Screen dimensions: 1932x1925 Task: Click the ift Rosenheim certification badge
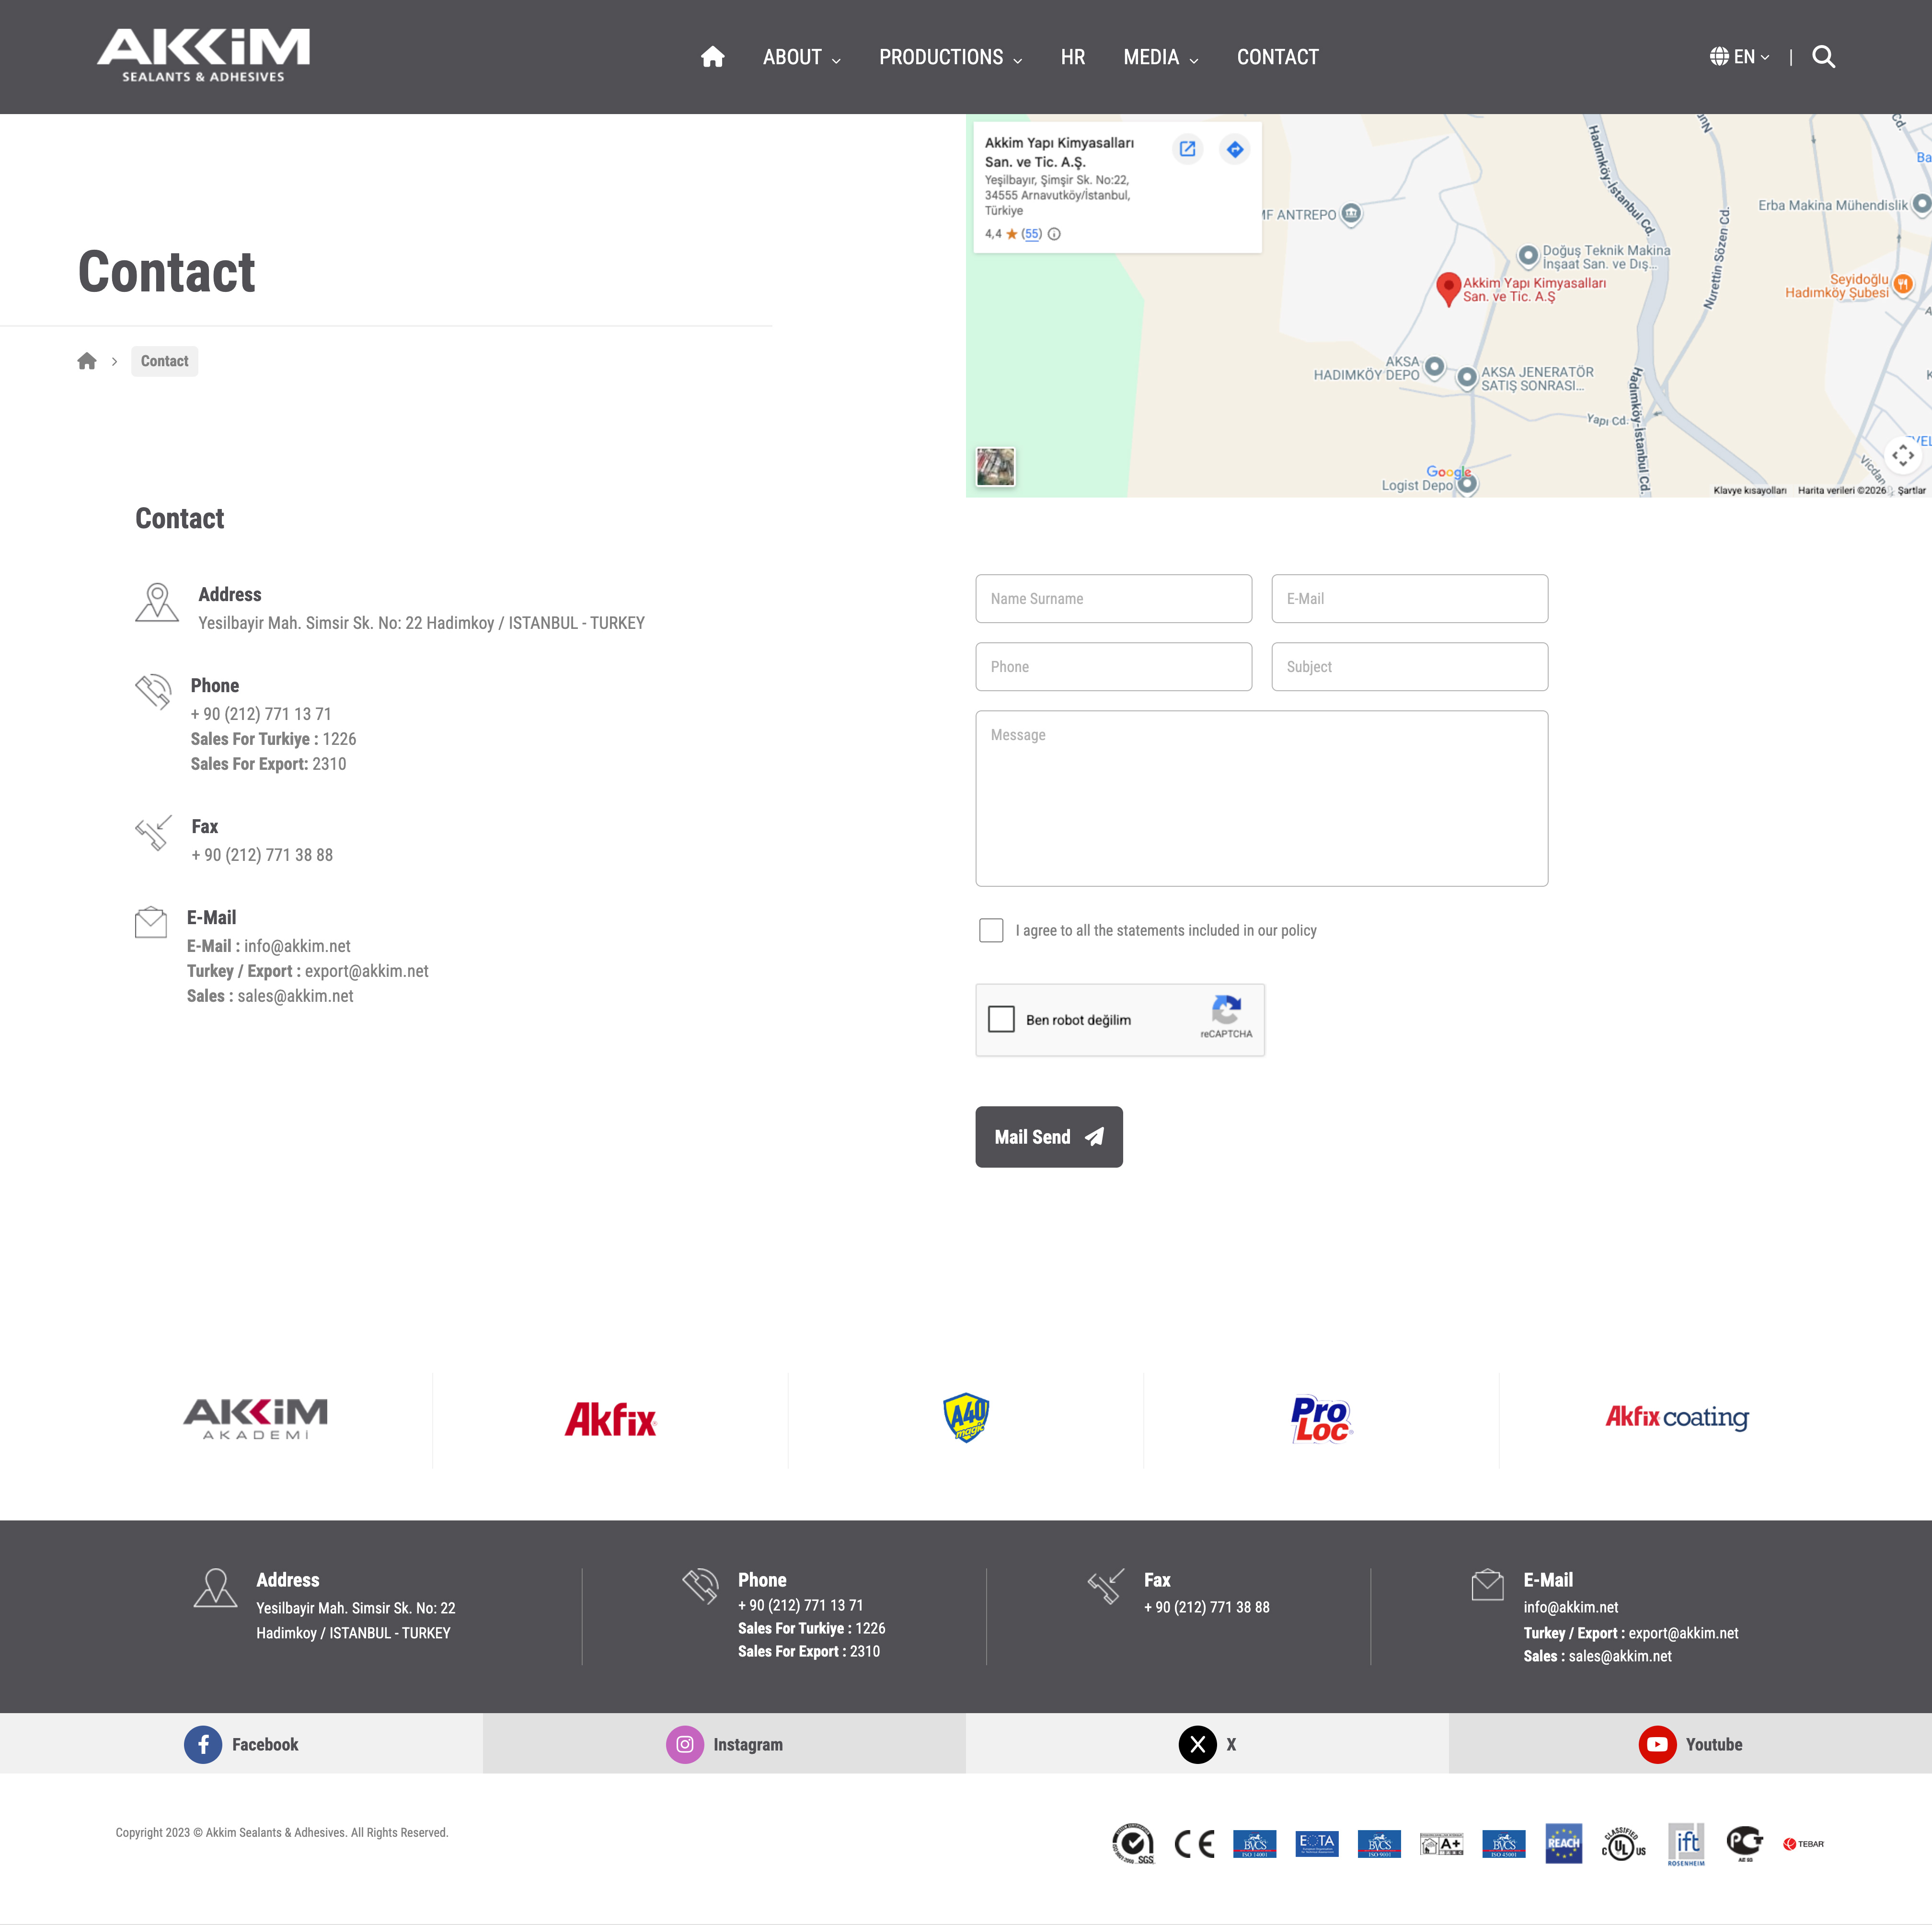coord(1686,1843)
